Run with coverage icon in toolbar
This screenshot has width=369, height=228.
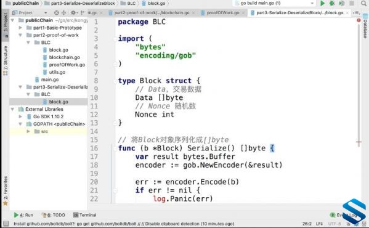[x=342, y=3]
